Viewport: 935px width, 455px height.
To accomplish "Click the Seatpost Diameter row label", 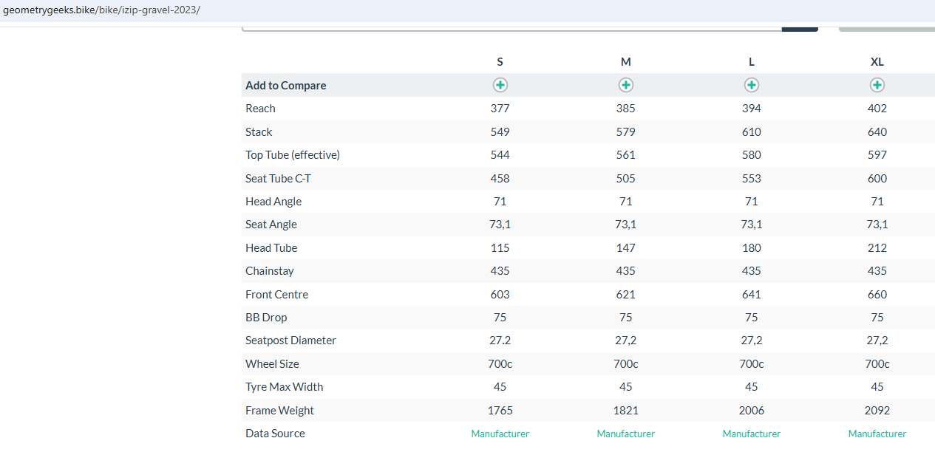I will [290, 341].
